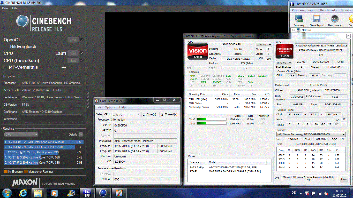
Task: Toggle the CPU (Einzelkern) test checkbox
Action: point(82,60)
